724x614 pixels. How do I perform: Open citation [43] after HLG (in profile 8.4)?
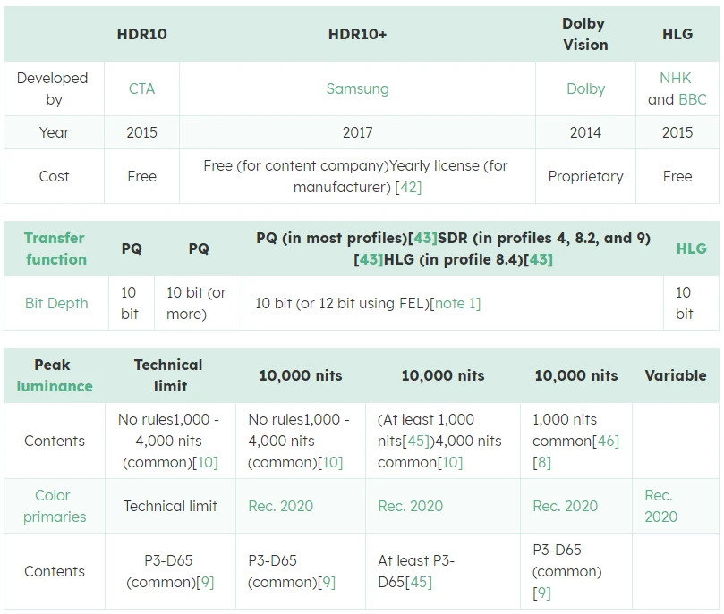tap(539, 259)
